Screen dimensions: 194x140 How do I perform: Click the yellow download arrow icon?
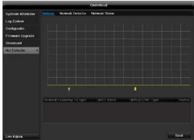coord(135,89)
